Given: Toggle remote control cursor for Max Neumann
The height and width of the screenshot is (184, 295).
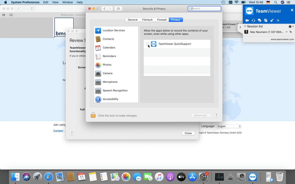Looking at the screenshot, I should [291, 32].
